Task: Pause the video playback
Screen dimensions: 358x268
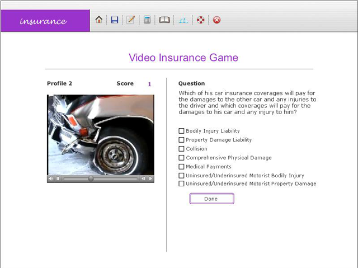Action: click(58, 178)
